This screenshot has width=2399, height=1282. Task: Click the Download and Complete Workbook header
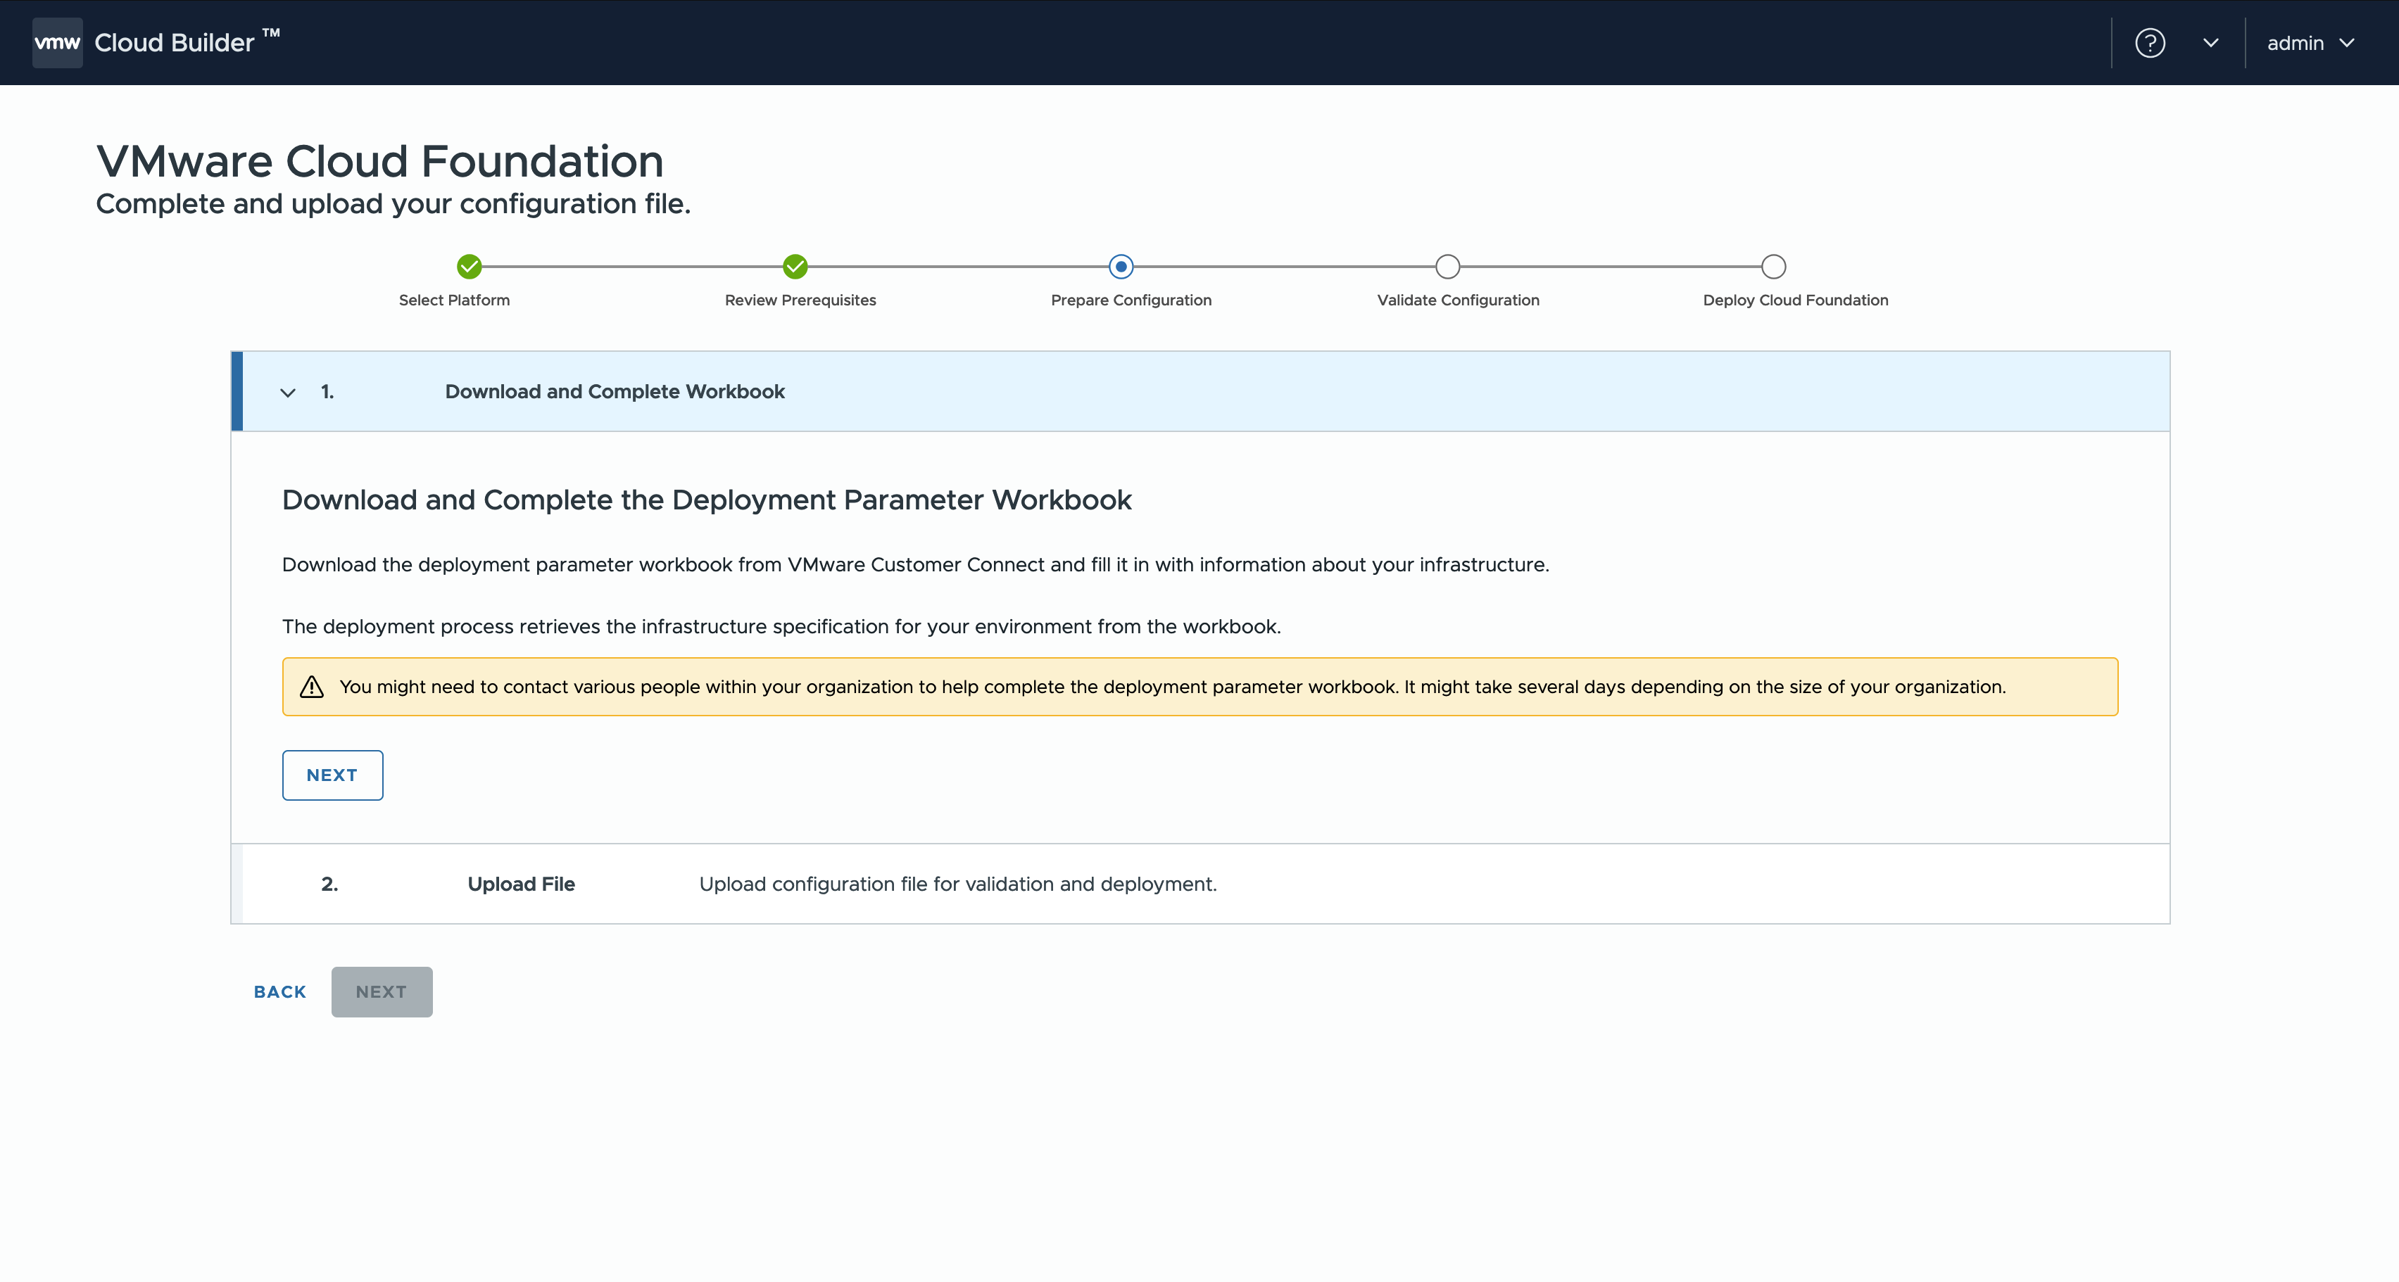pyautogui.click(x=615, y=392)
